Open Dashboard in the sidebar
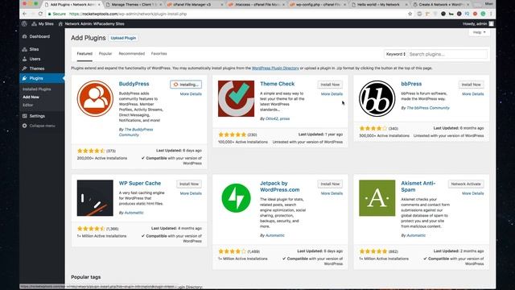The height and width of the screenshot is (290, 515). tap(39, 36)
